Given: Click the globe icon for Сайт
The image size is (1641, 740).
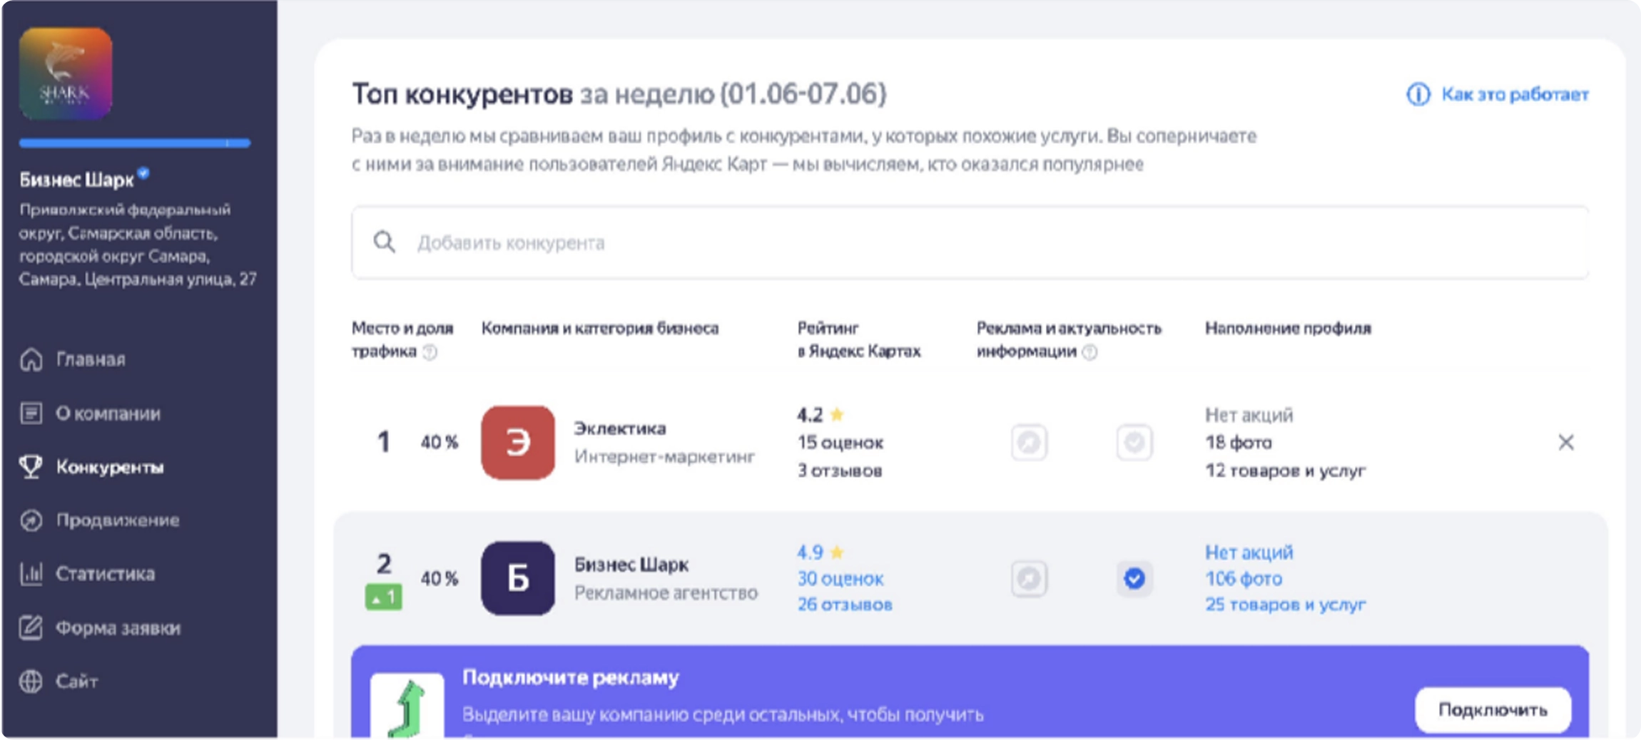Looking at the screenshot, I should click(31, 682).
